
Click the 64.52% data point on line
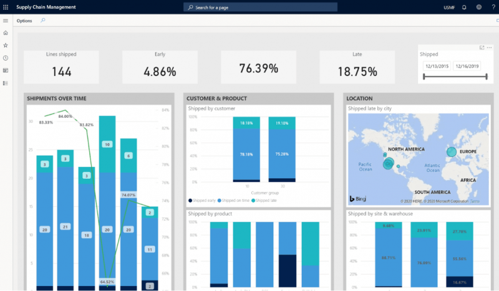(x=107, y=286)
